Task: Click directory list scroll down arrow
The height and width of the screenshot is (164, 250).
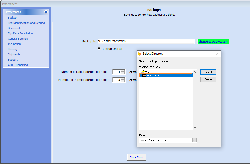Action: 195,128
